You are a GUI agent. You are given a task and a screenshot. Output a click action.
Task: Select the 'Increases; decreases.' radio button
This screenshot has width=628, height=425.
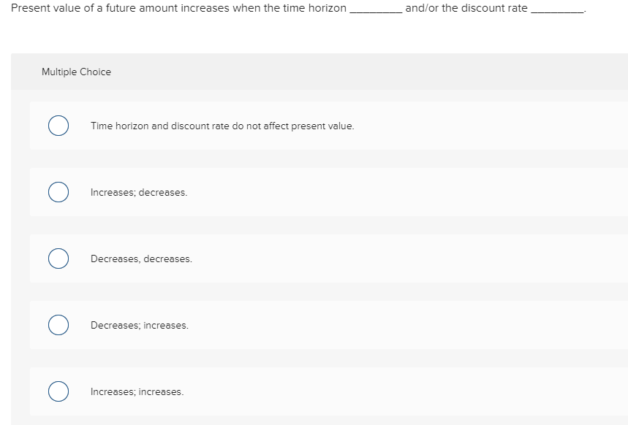[58, 192]
